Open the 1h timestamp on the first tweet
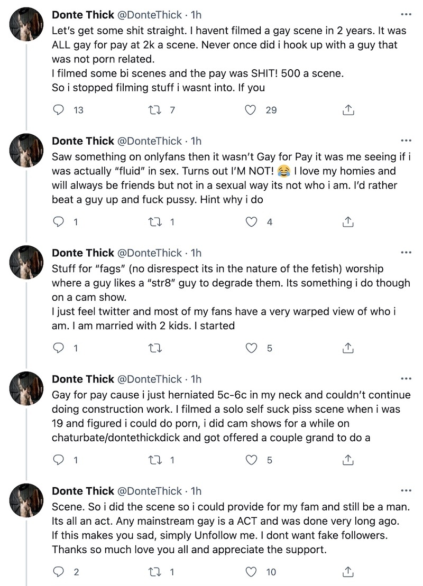Screen dimensions: 423x586 click(196, 14)
